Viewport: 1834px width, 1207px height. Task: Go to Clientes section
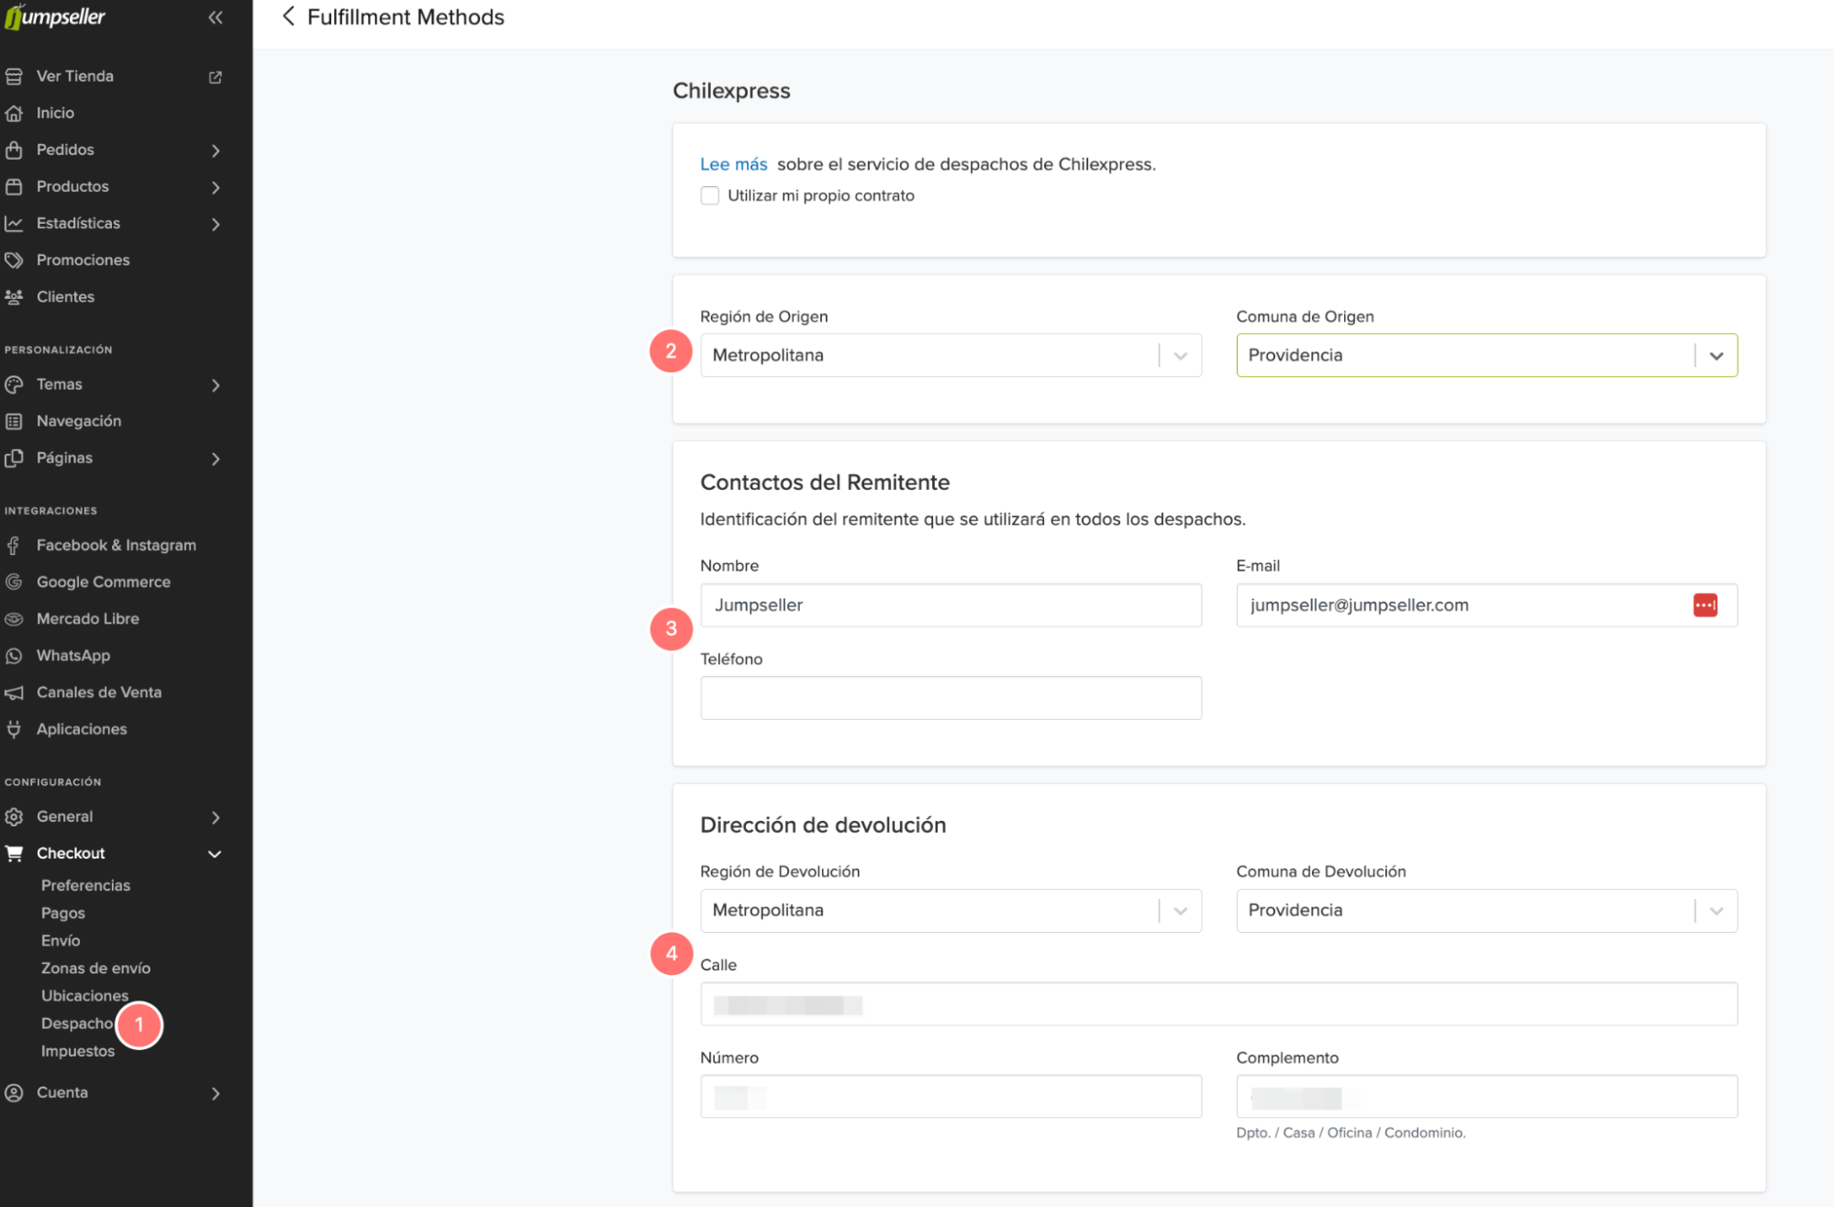click(65, 296)
